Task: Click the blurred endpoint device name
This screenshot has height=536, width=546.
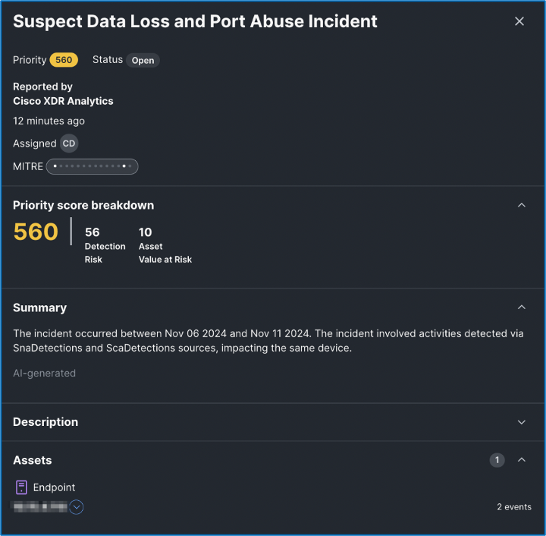Action: [x=39, y=506]
